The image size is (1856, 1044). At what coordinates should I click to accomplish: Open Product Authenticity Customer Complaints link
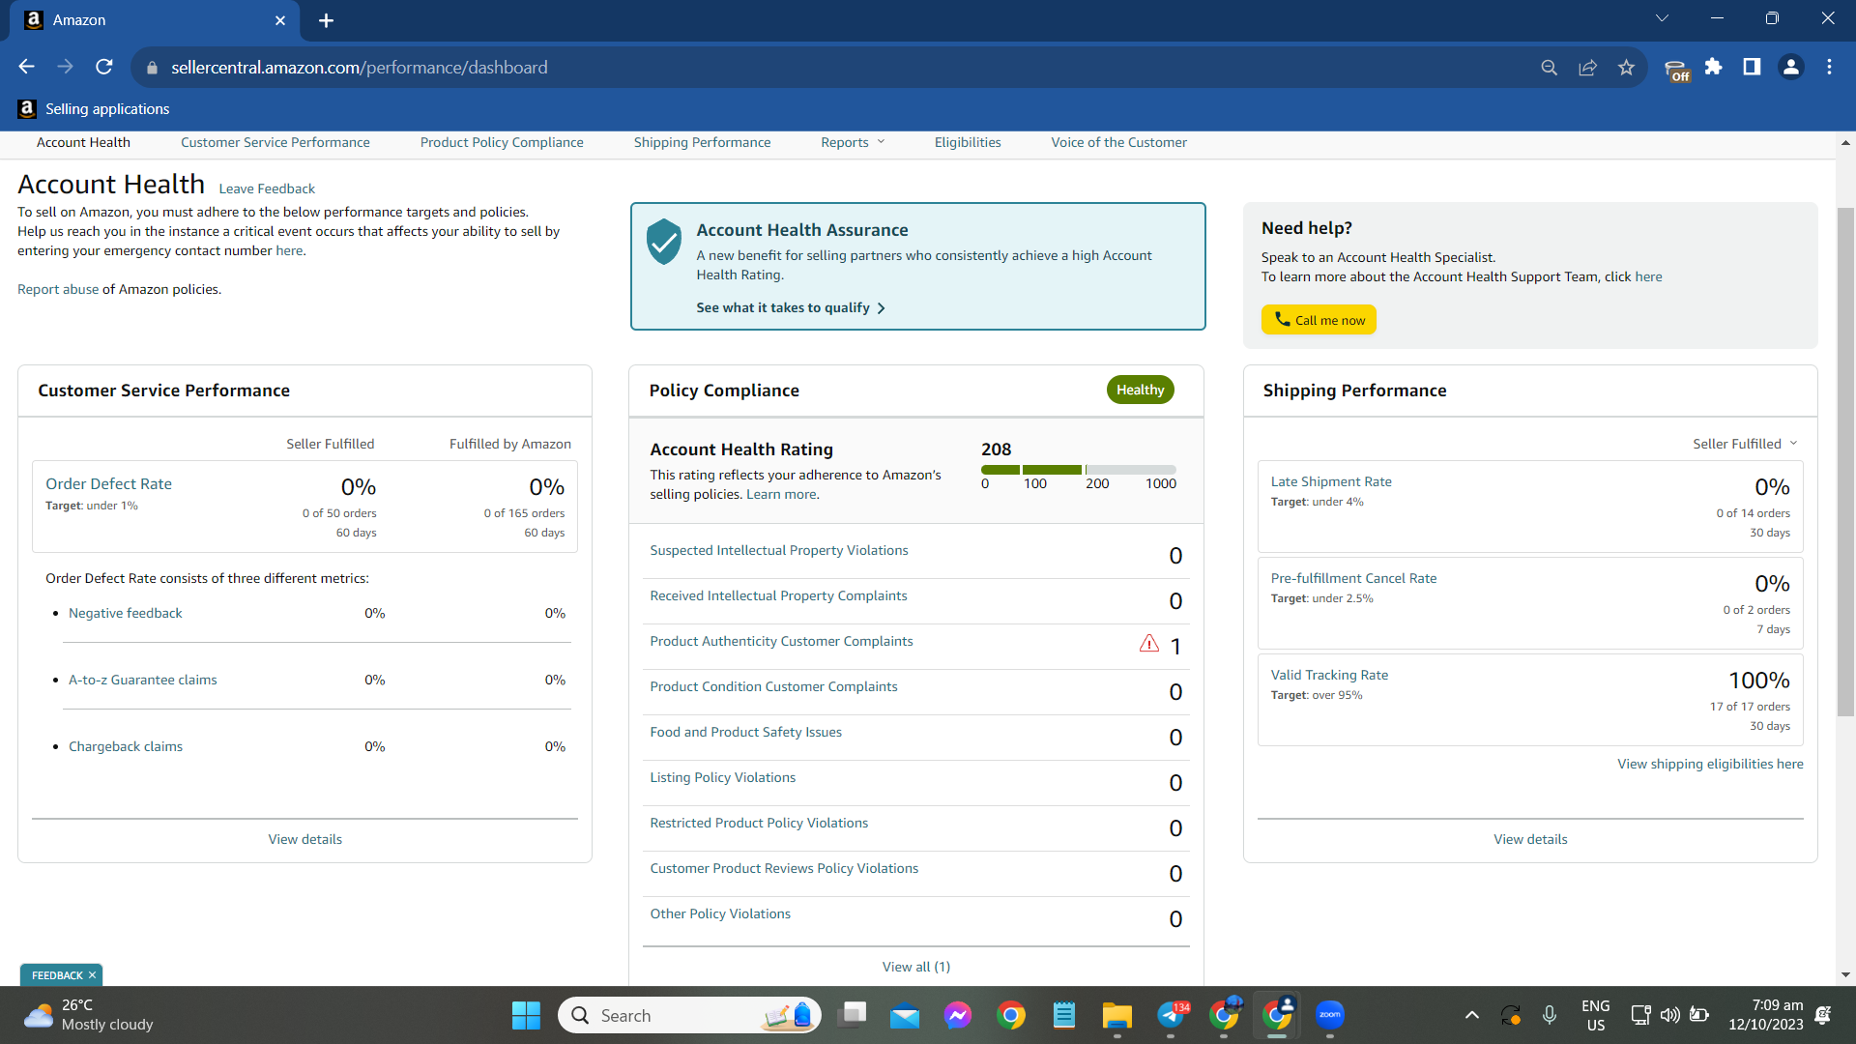click(x=781, y=641)
